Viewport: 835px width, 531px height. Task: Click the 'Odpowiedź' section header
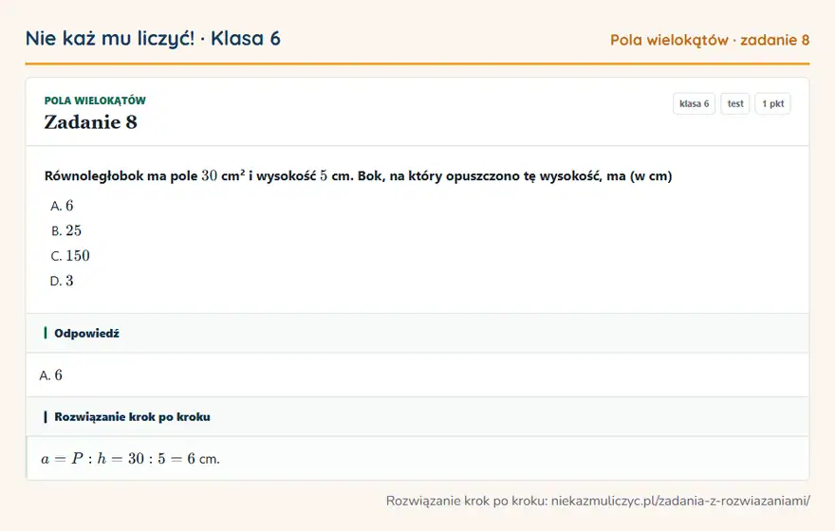pyautogui.click(x=417, y=333)
